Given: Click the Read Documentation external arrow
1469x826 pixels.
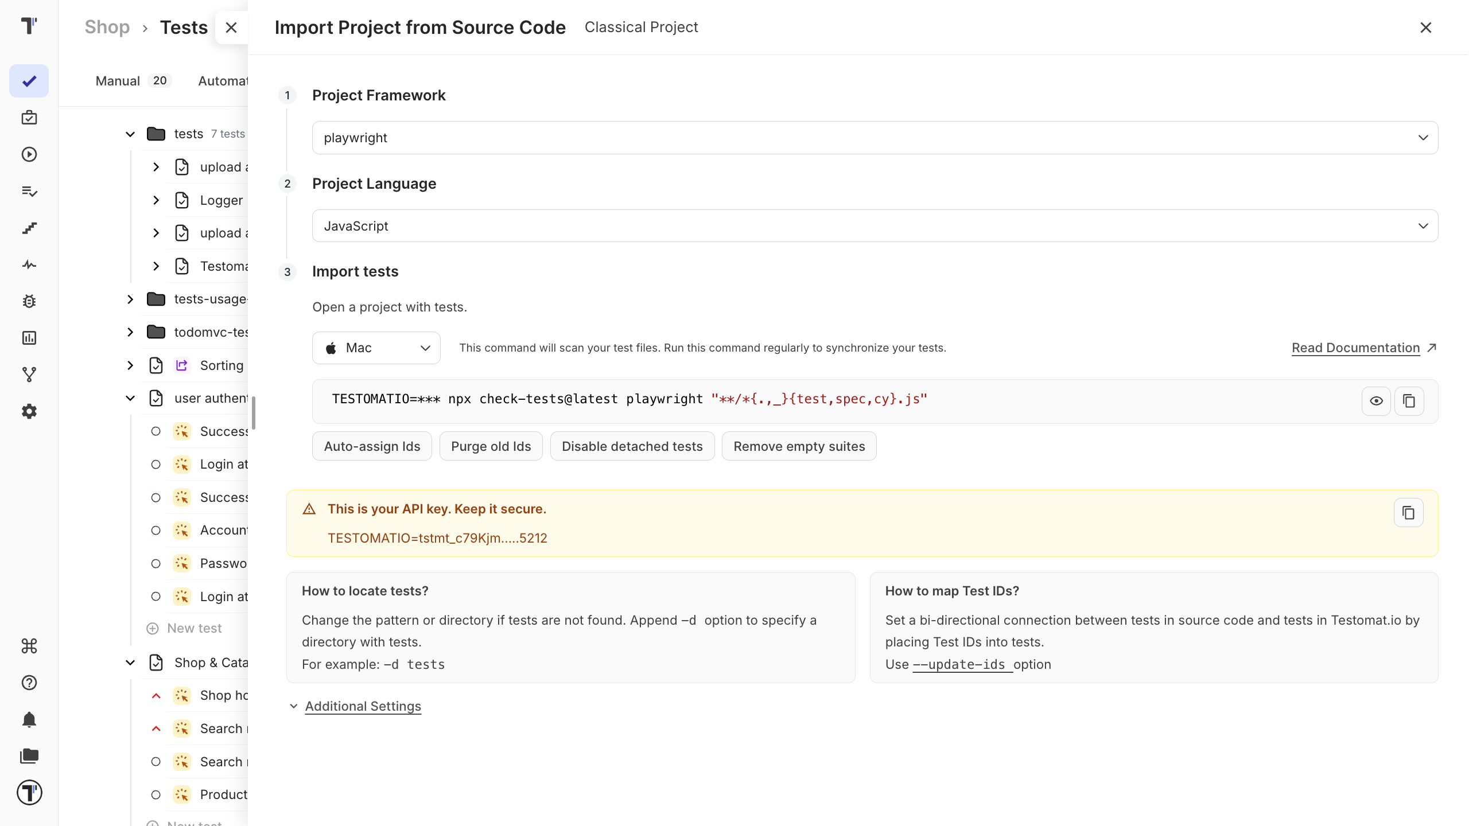Looking at the screenshot, I should (1432, 348).
